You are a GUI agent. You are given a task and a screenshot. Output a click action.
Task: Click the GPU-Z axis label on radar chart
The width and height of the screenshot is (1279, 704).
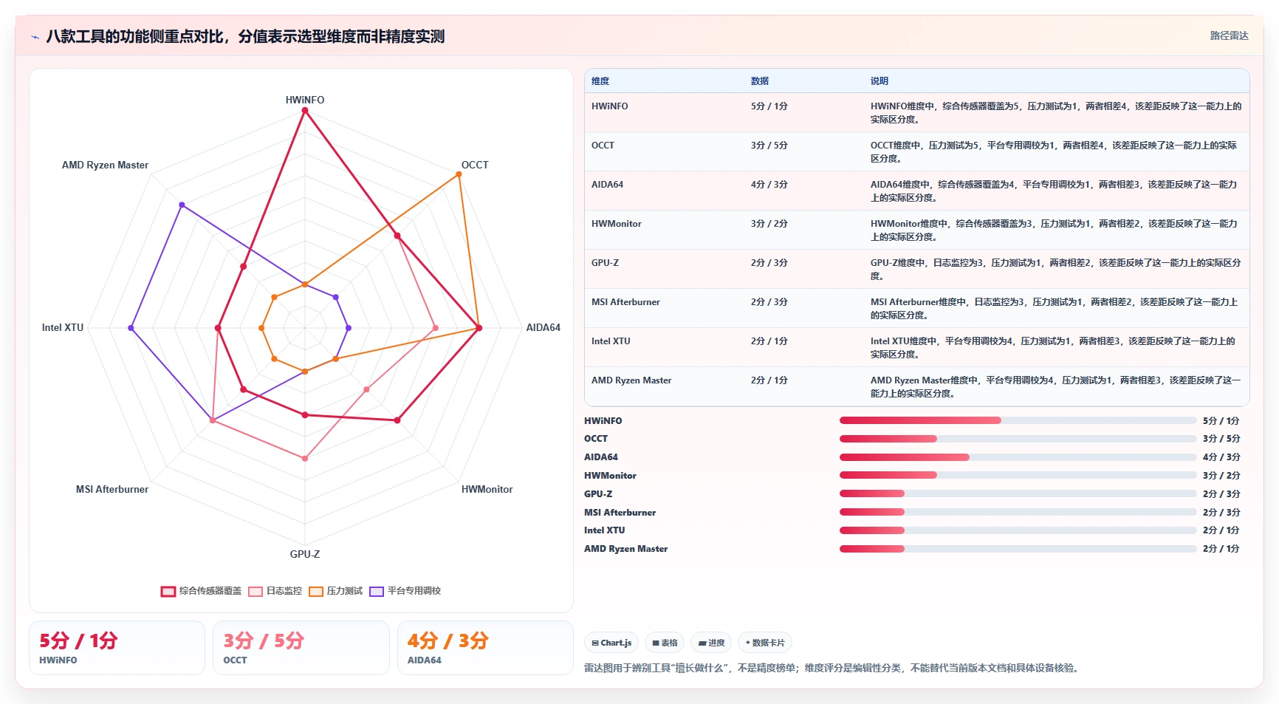305,554
